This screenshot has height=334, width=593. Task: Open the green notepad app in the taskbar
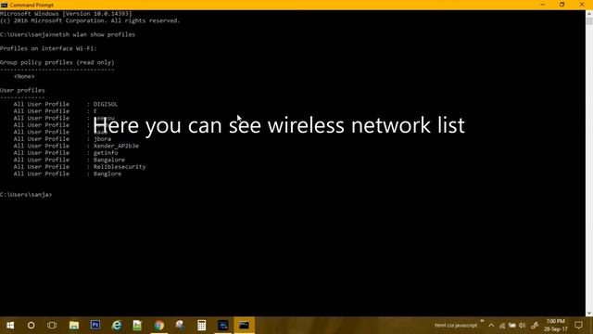point(137,326)
